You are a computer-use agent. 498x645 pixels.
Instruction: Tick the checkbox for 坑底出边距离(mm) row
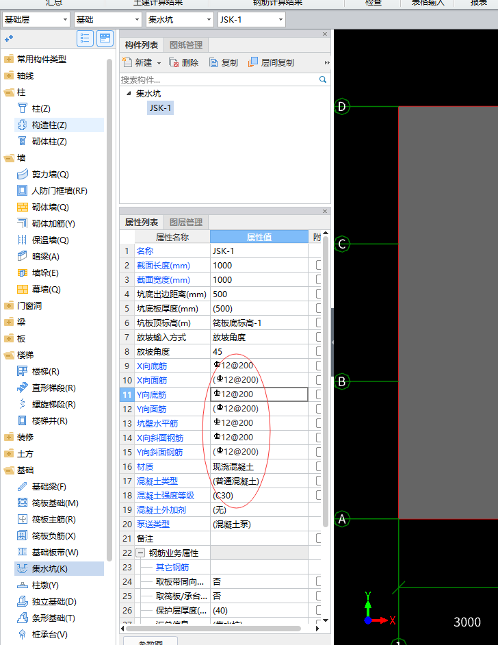pyautogui.click(x=319, y=294)
